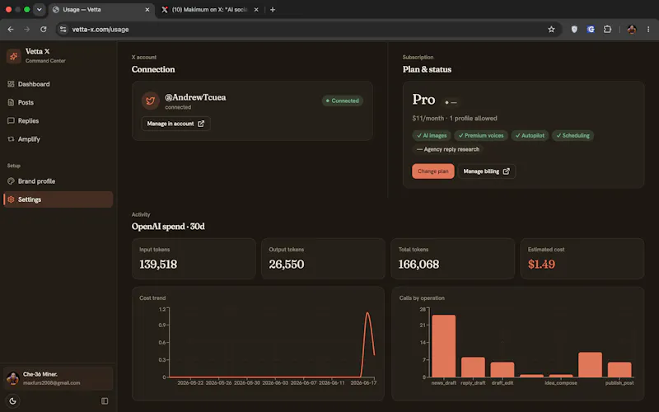Click the site info icon in address bar
Image resolution: width=659 pixels, height=412 pixels.
pos(63,30)
